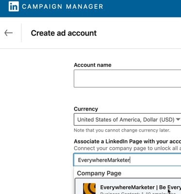Image resolution: width=181 pixels, height=194 pixels.
Task: Click the LinkedIn logo icon
Action: [14, 6]
